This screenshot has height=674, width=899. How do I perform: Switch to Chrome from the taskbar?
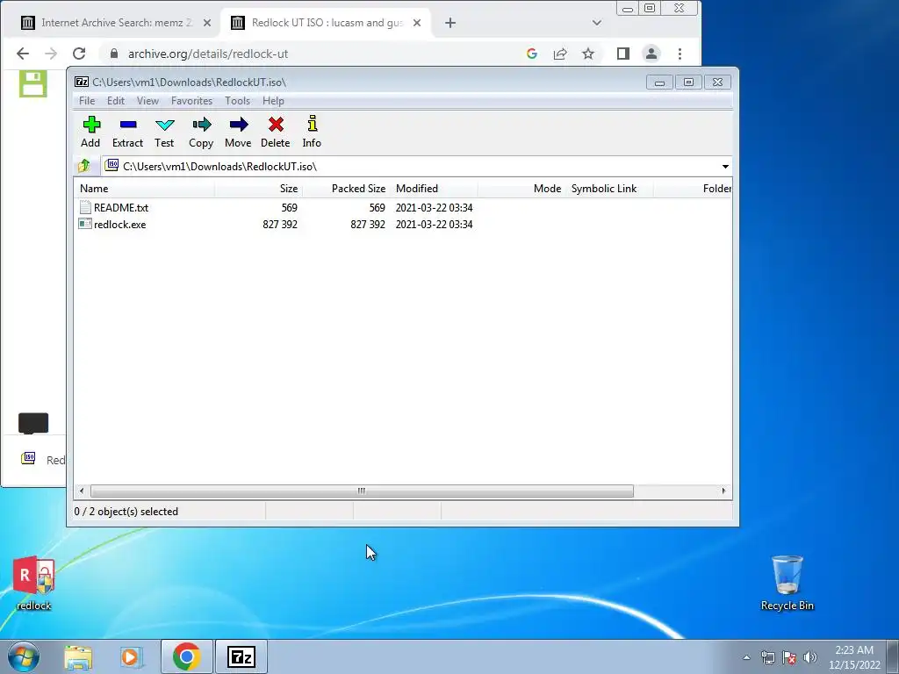click(187, 656)
